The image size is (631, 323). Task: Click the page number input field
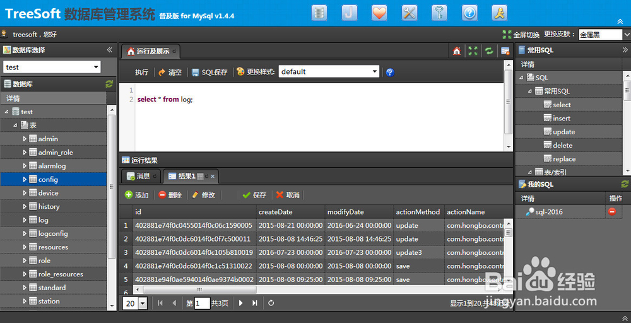pos(203,303)
